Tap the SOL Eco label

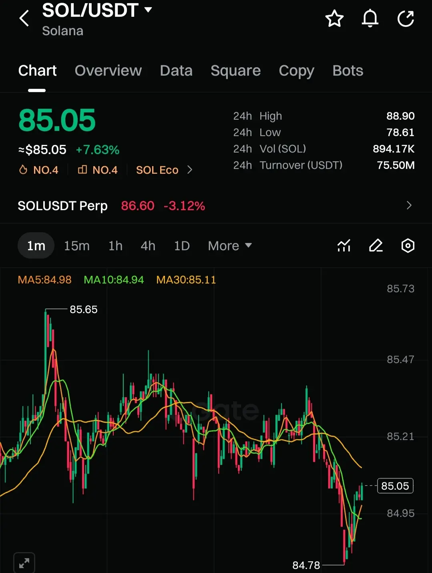coord(157,170)
